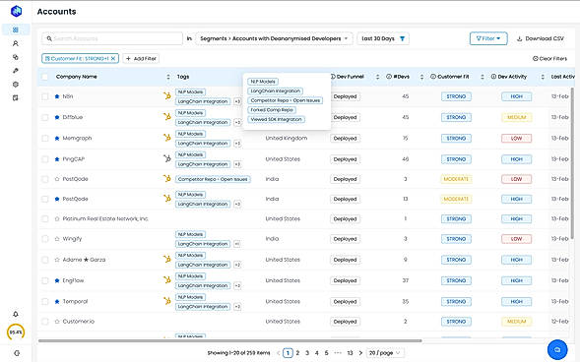
Task: Click the Add Filter button
Action: (141, 58)
